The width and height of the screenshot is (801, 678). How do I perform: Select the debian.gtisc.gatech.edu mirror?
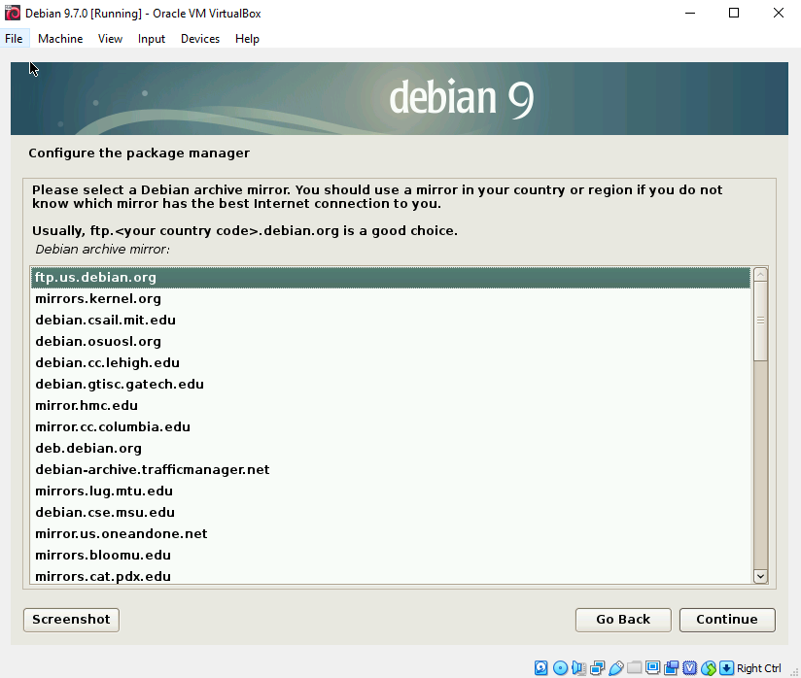(x=391, y=385)
